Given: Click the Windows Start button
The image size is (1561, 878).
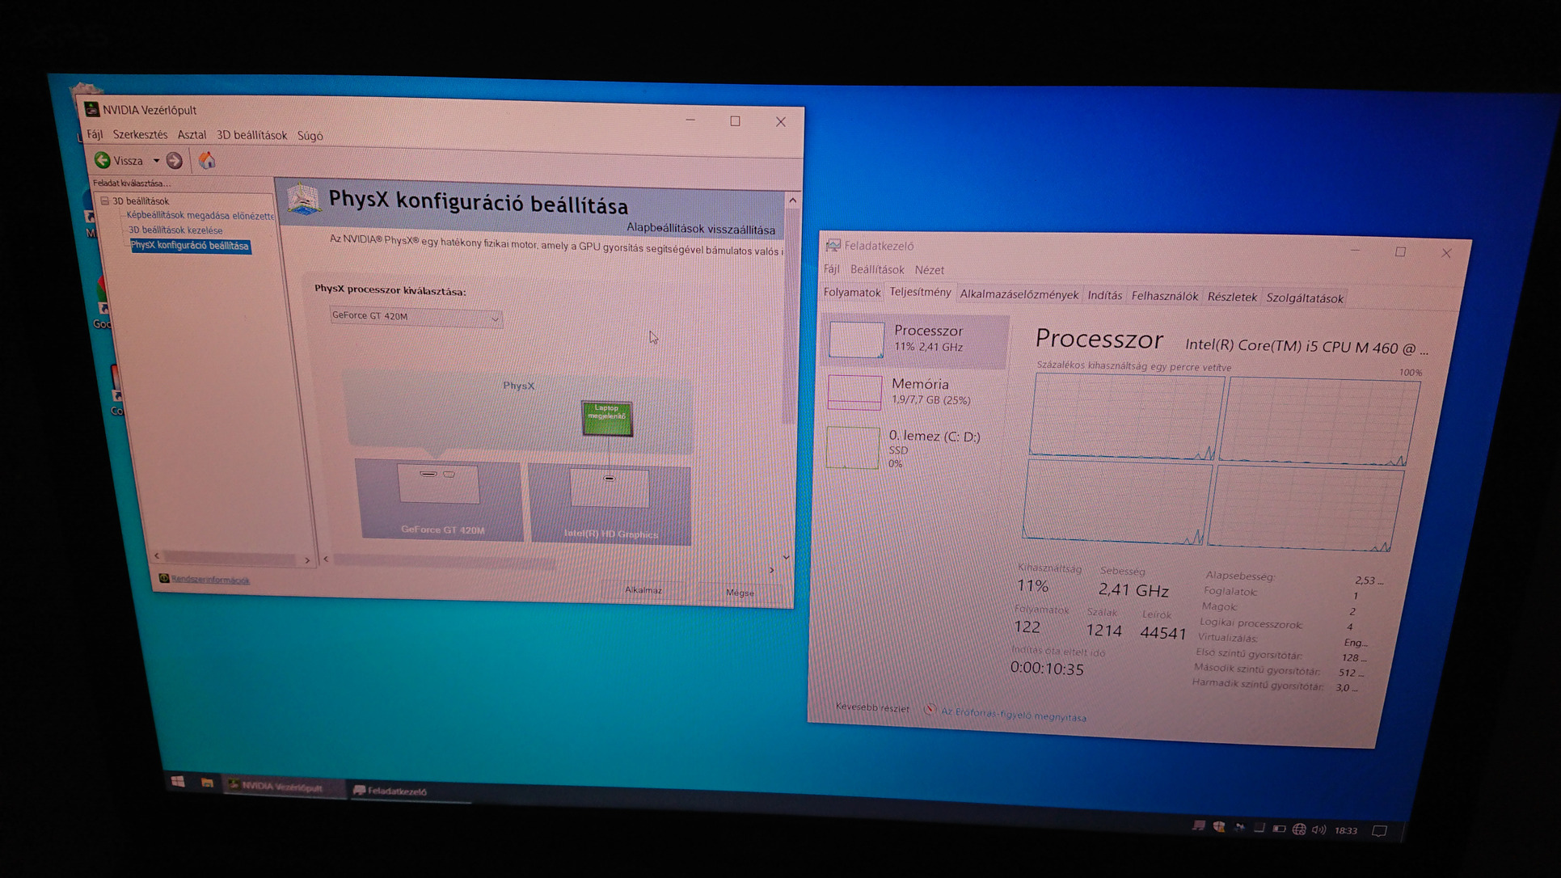Looking at the screenshot, I should click(178, 781).
